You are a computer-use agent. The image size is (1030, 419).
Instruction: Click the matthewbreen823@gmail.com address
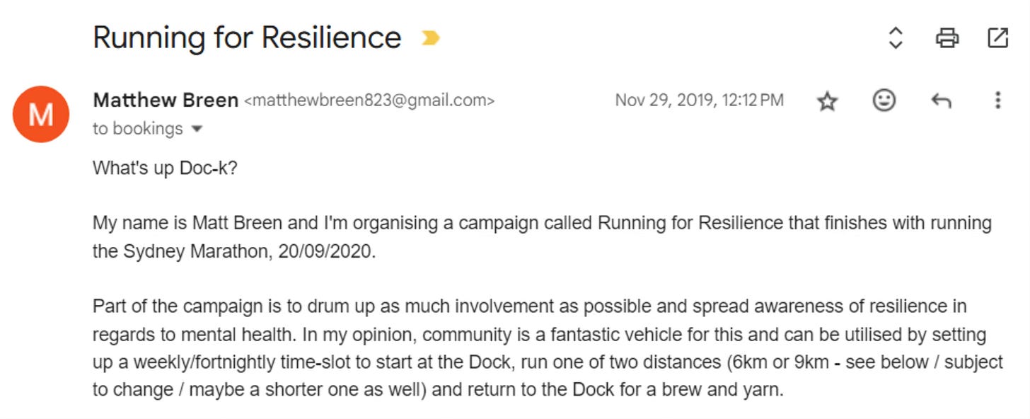[x=369, y=101]
